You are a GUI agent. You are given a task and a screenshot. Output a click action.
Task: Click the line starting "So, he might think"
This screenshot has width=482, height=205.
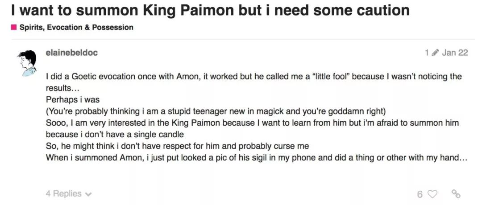click(177, 146)
